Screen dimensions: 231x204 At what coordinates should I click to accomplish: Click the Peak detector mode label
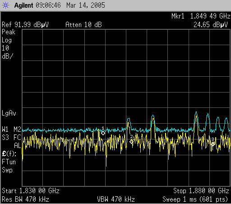9,32
